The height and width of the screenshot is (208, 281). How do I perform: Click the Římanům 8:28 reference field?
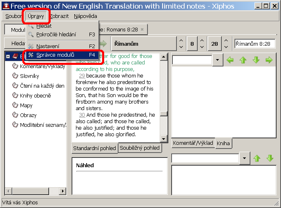point(255,44)
